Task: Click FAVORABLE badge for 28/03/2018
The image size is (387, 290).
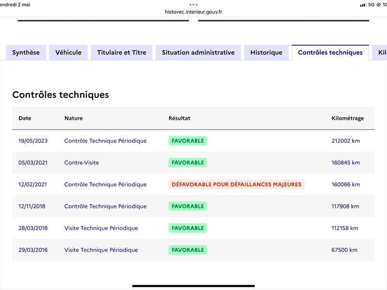Action: point(188,228)
